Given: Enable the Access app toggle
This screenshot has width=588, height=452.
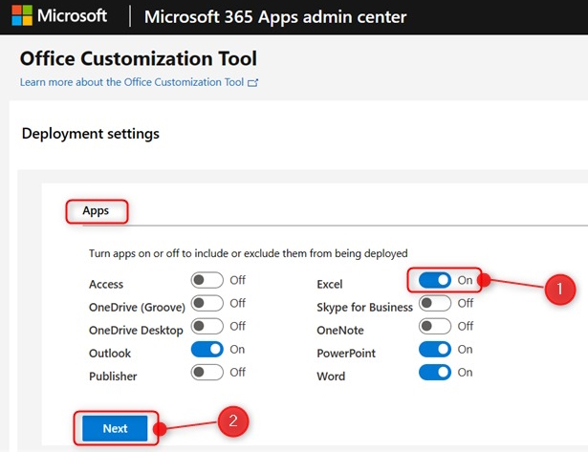Looking at the screenshot, I should pyautogui.click(x=207, y=280).
